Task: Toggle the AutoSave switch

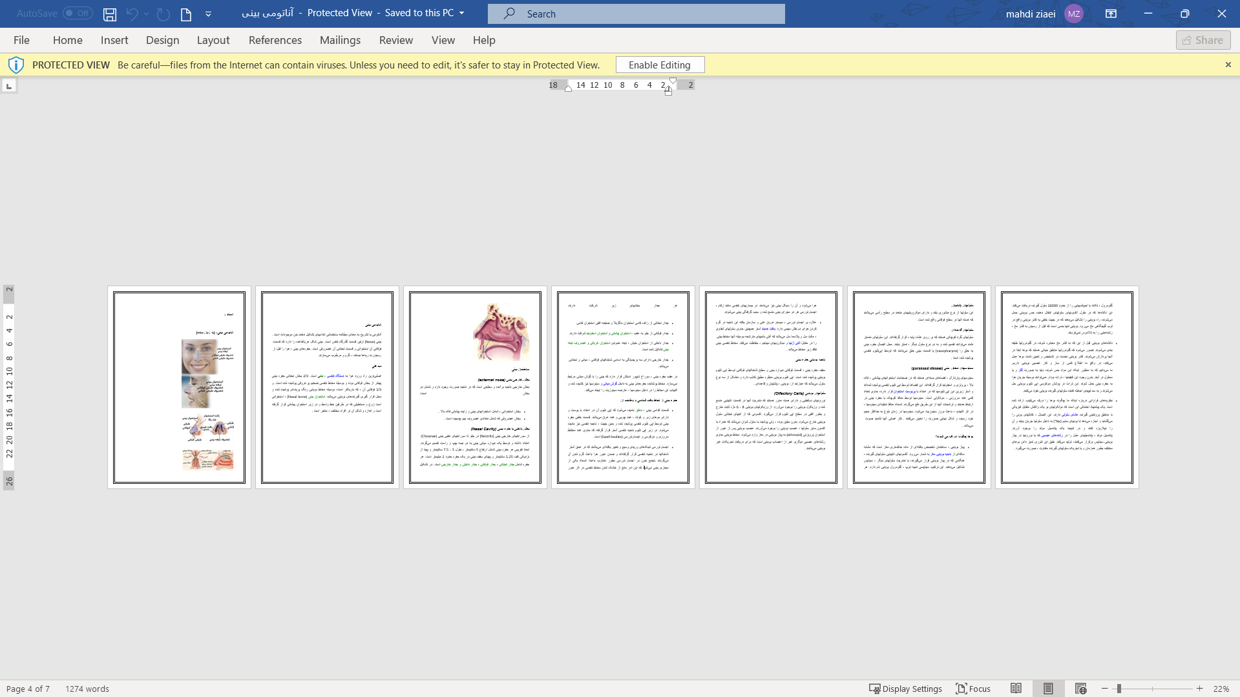Action: (78, 13)
